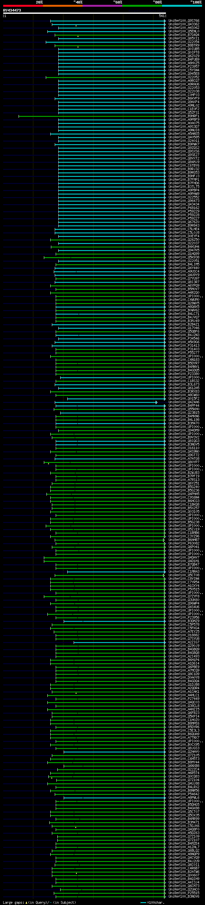205x905 pixels.
Task: Select the UniRef100_B4KUH4 label
Action: point(184,247)
